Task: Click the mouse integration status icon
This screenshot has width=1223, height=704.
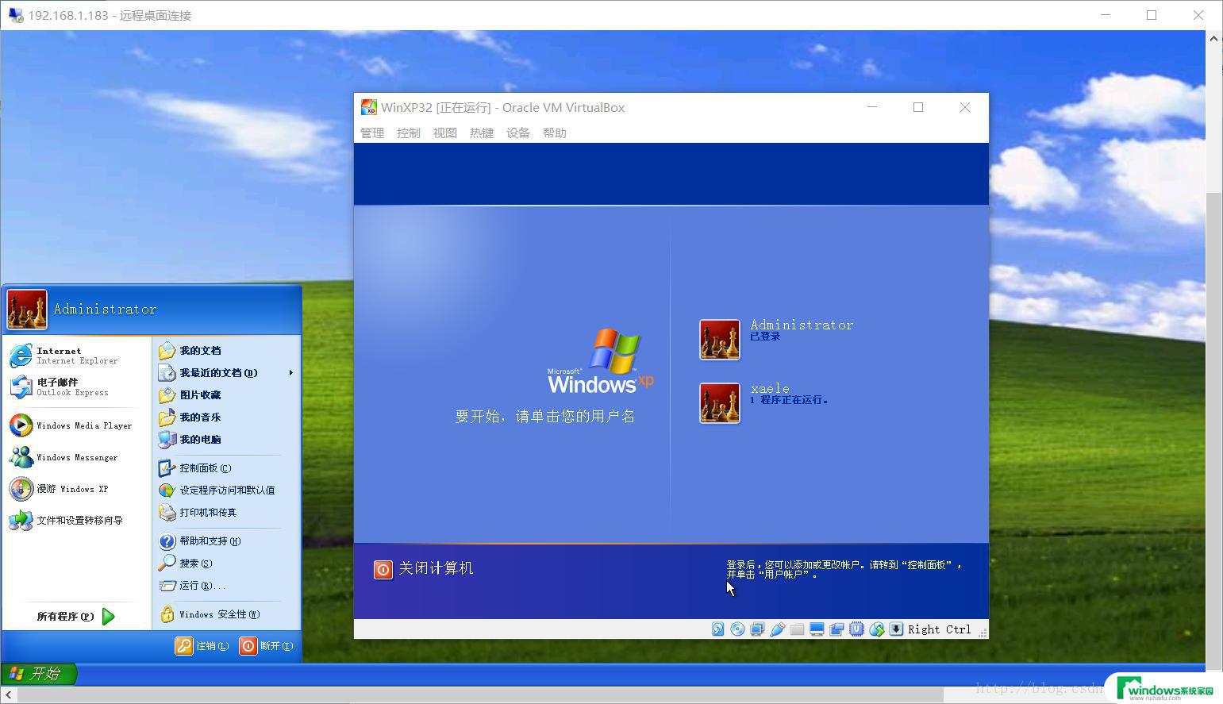Action: (876, 629)
